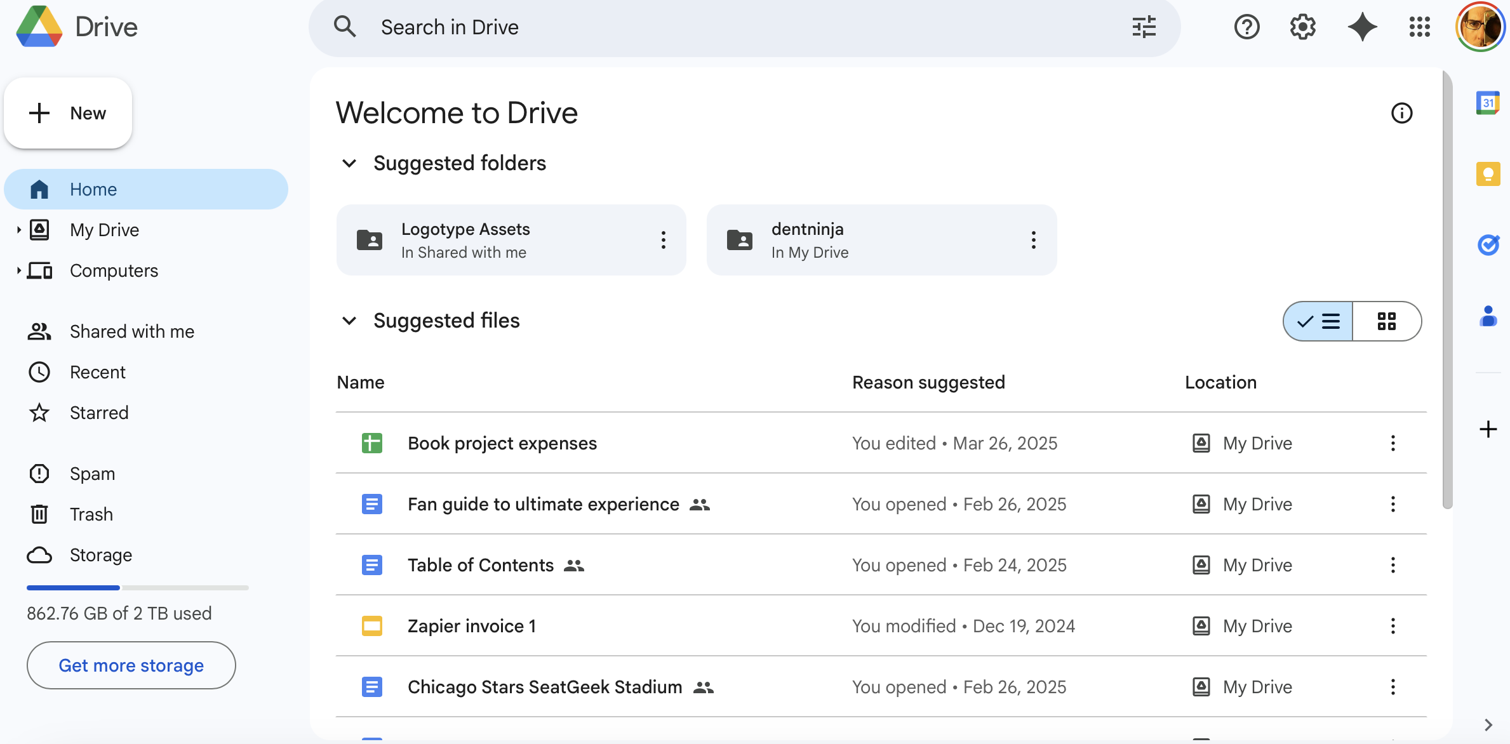Open Google Calendar side panel icon
This screenshot has height=744, width=1510.
point(1488,103)
